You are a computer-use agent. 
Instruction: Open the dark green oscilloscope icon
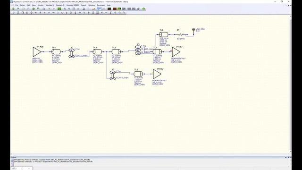pyautogui.click(x=109, y=9)
